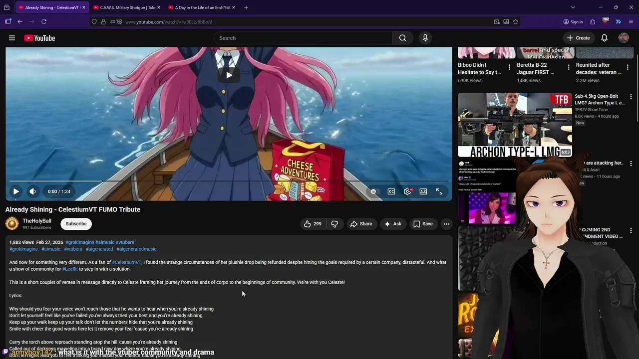639x359 pixels.
Task: Switch to C.A.W.S. Military Shotgun tab
Action: (x=127, y=7)
